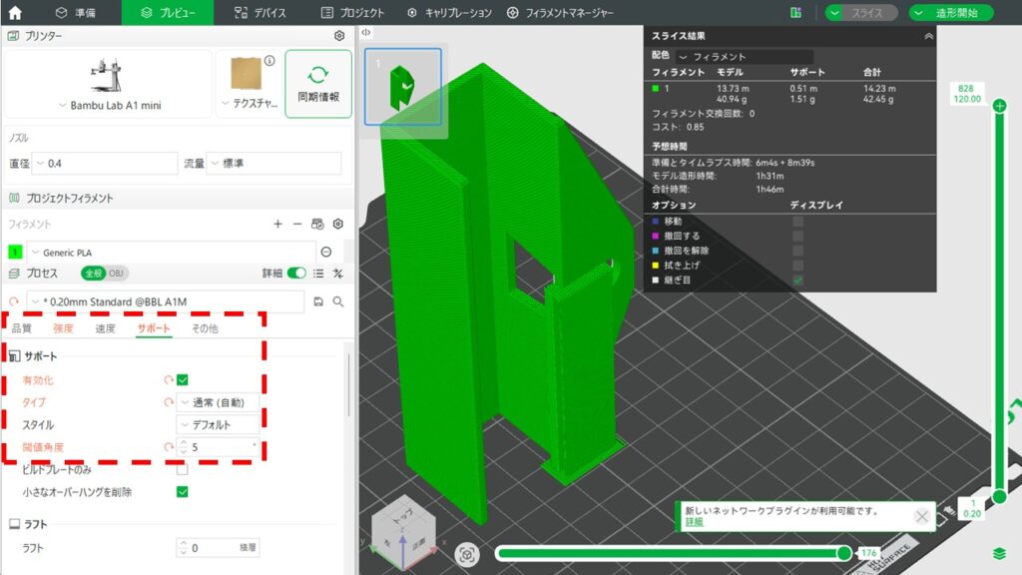Open the support スタイル デフォルト dropdown
The height and width of the screenshot is (575, 1022).
click(218, 424)
